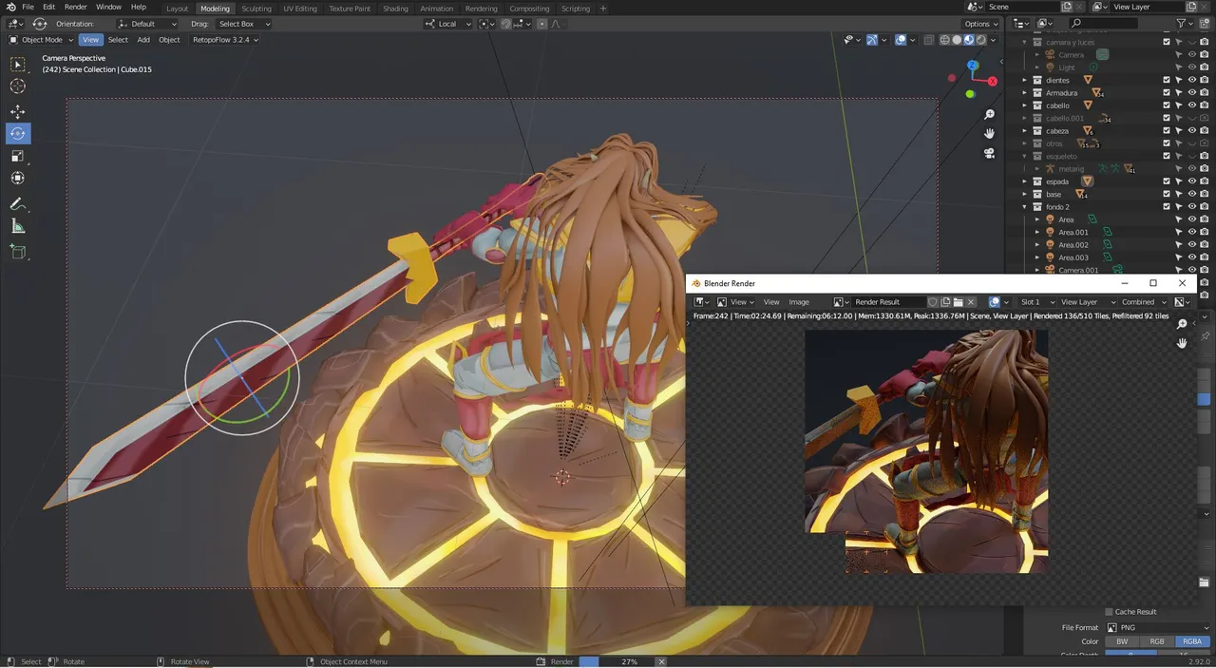Open the File menu

(28, 7)
